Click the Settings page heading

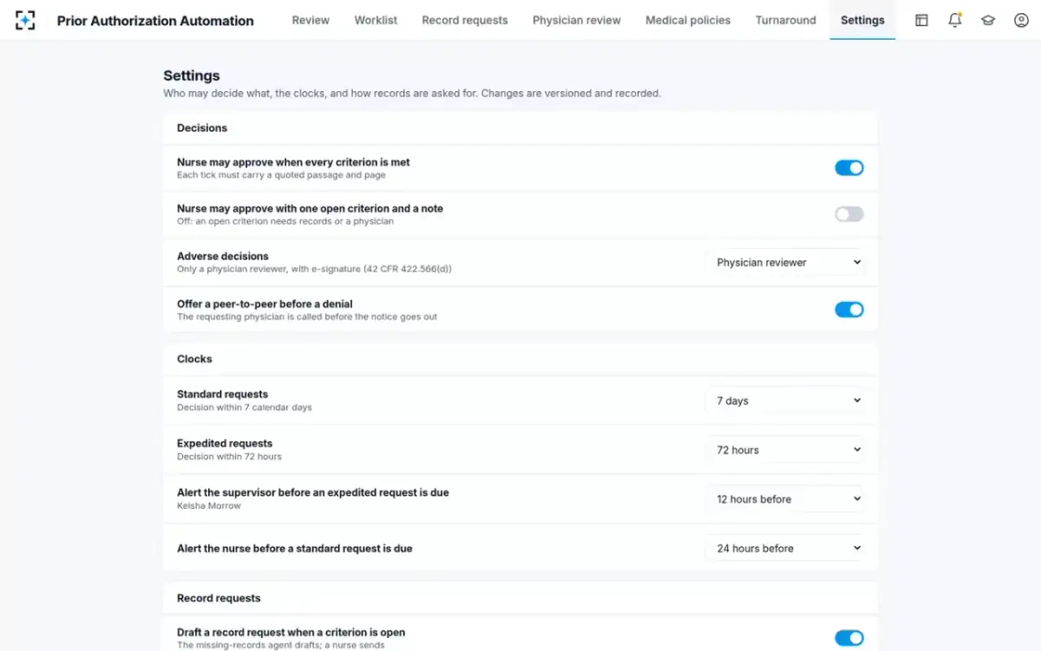pos(192,76)
